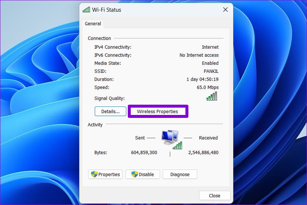Viewport: 307px width, 205px height.
Task: Click the SSID value PANKIL
Action: pyautogui.click(x=211, y=71)
